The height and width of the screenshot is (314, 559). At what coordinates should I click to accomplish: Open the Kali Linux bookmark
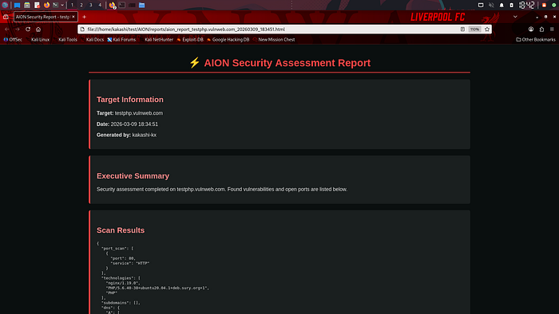[x=38, y=40]
